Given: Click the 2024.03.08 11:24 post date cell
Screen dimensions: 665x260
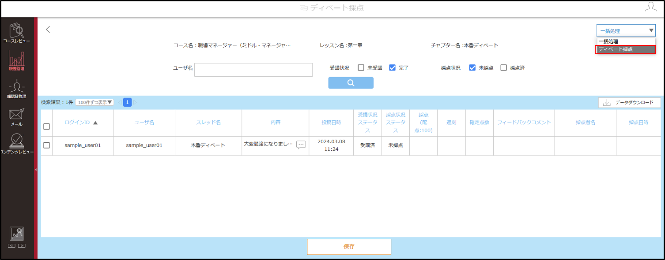Looking at the screenshot, I should point(331,145).
